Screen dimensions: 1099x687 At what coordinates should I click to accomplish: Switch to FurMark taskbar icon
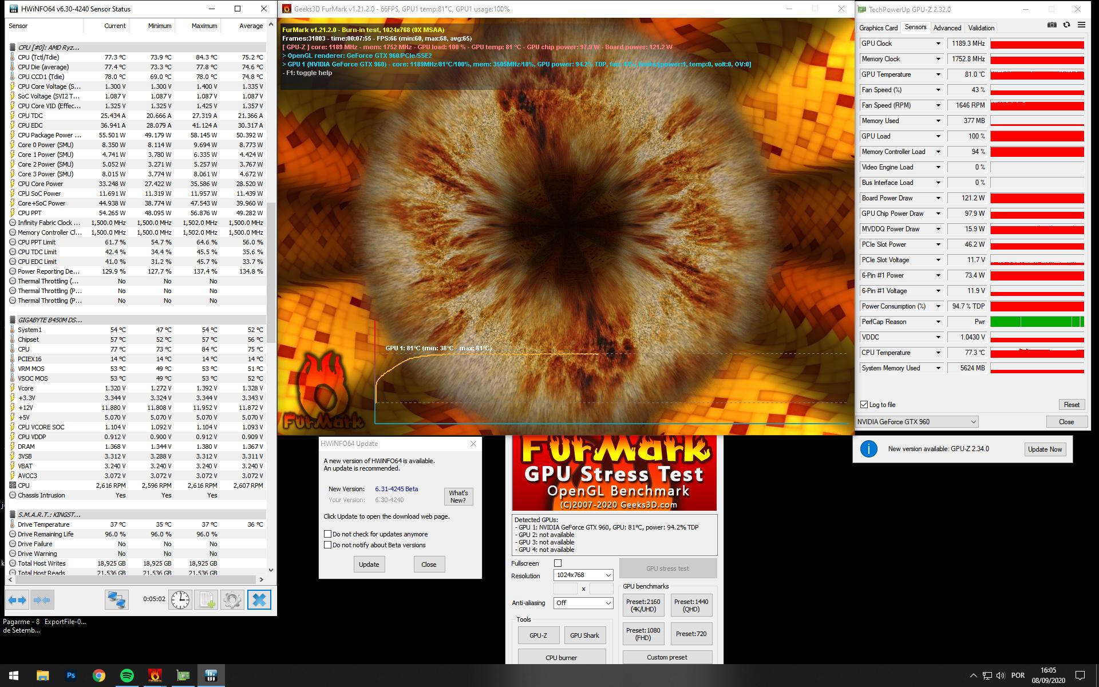[x=155, y=676]
